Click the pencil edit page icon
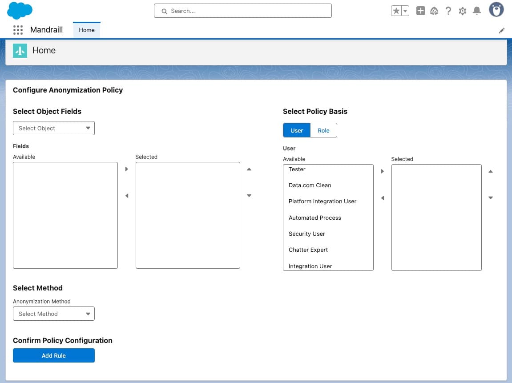 502,31
